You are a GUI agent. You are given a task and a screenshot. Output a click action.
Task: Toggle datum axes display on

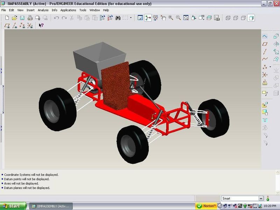coord(15,26)
